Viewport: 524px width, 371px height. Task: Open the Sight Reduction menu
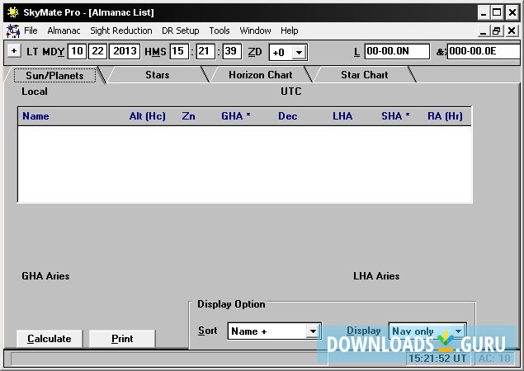point(121,31)
